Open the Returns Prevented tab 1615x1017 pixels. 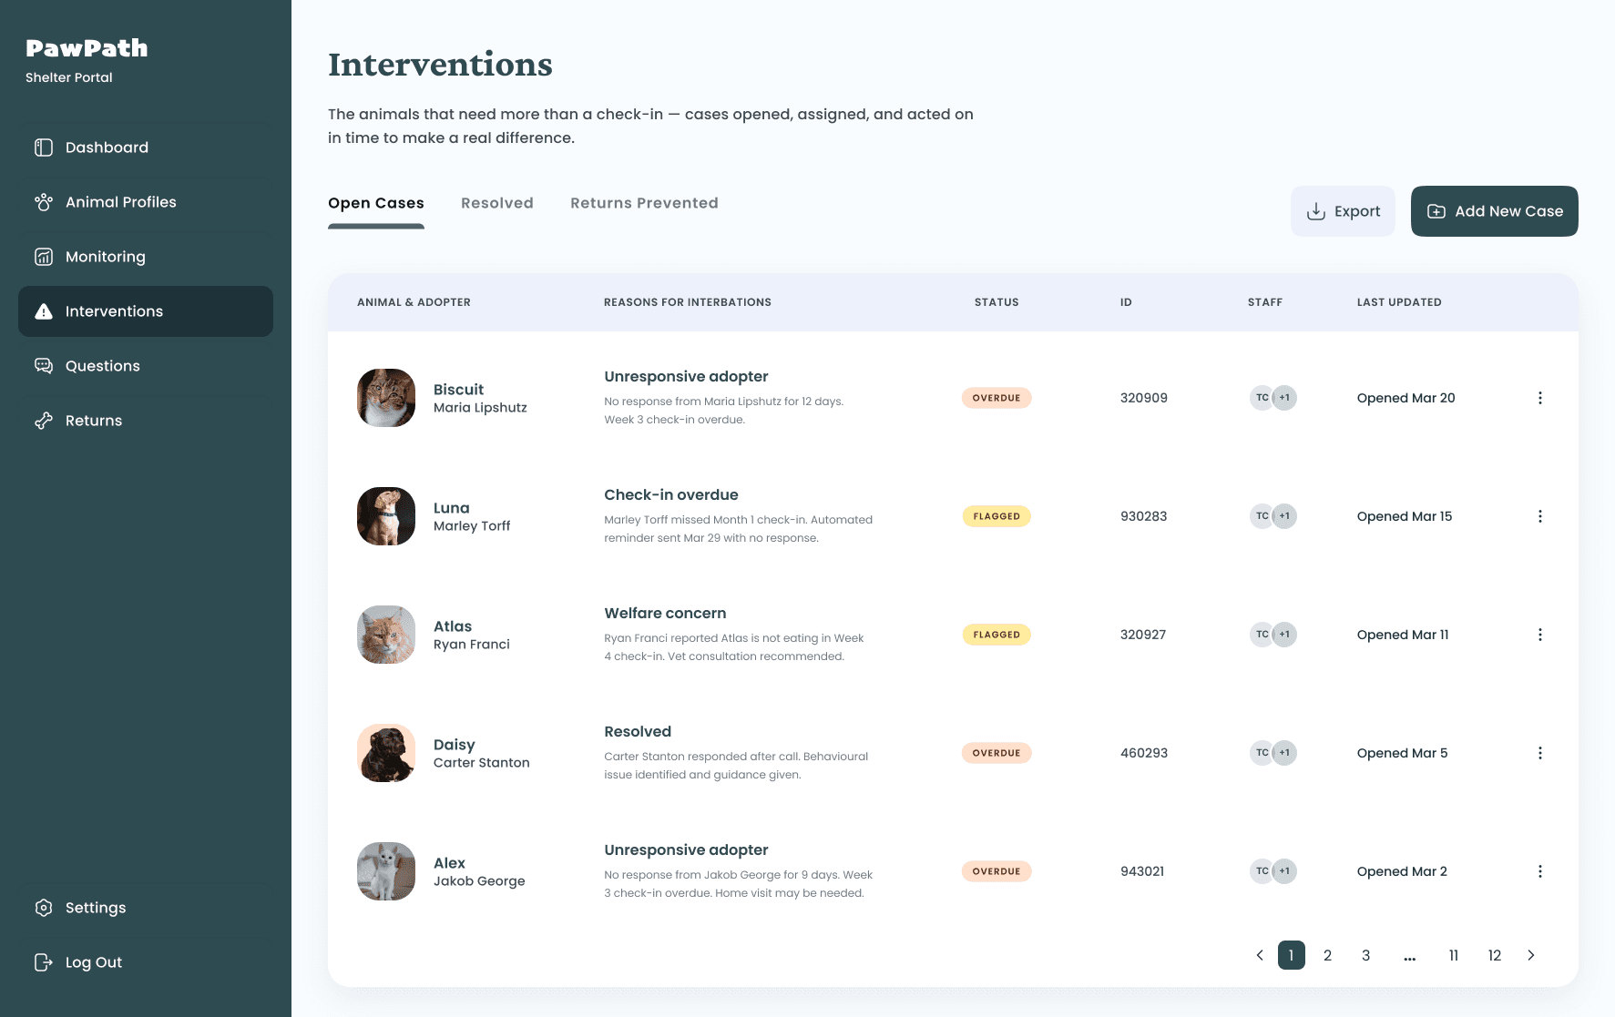[644, 203]
